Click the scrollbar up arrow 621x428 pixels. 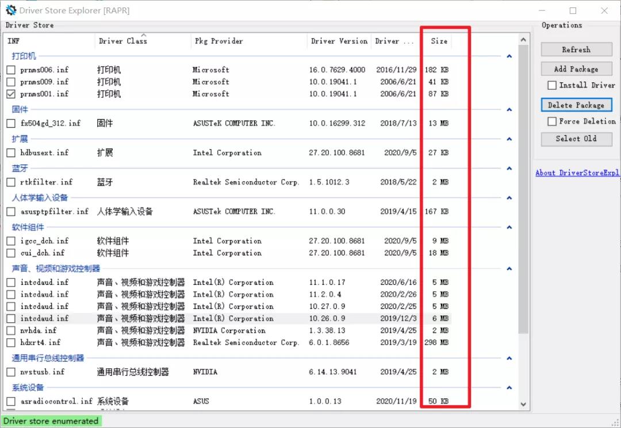pos(522,39)
